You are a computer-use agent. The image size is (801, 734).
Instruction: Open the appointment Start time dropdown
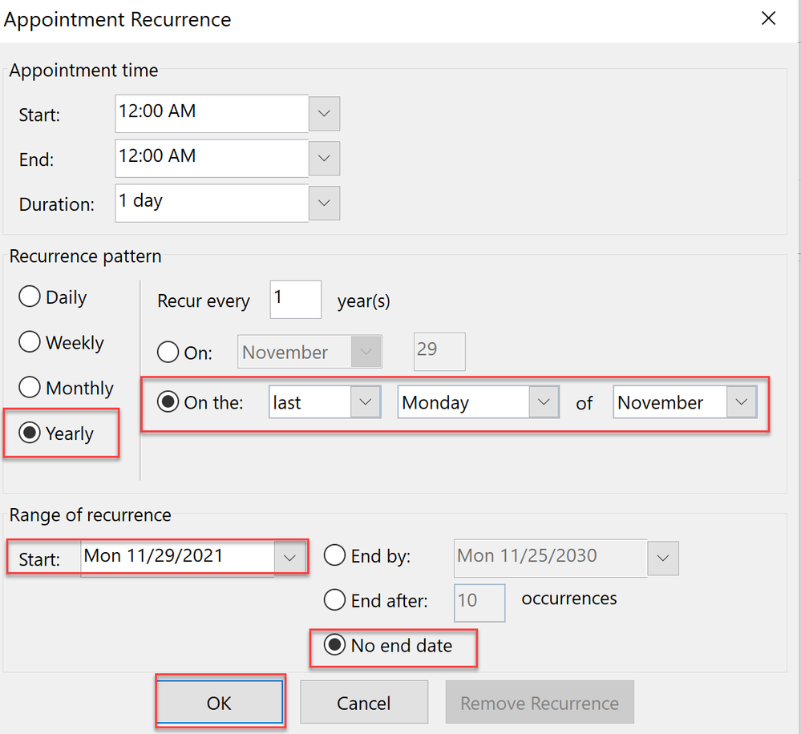point(324,114)
